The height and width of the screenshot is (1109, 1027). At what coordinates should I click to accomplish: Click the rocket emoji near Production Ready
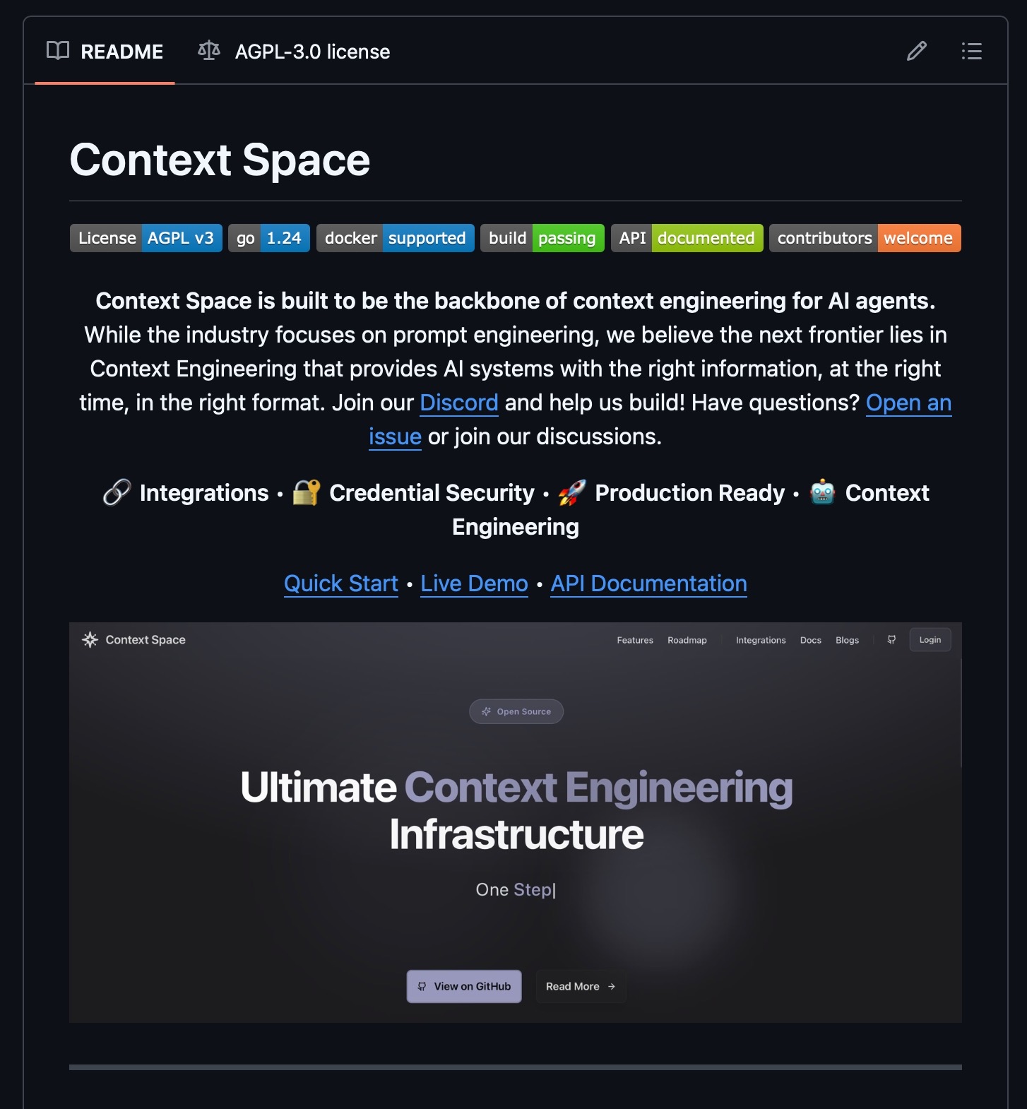[x=572, y=492]
